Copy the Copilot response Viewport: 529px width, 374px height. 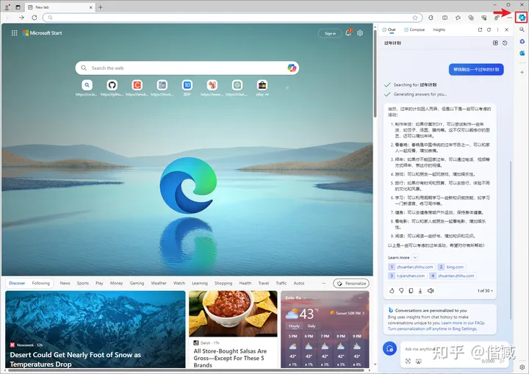coord(411,291)
